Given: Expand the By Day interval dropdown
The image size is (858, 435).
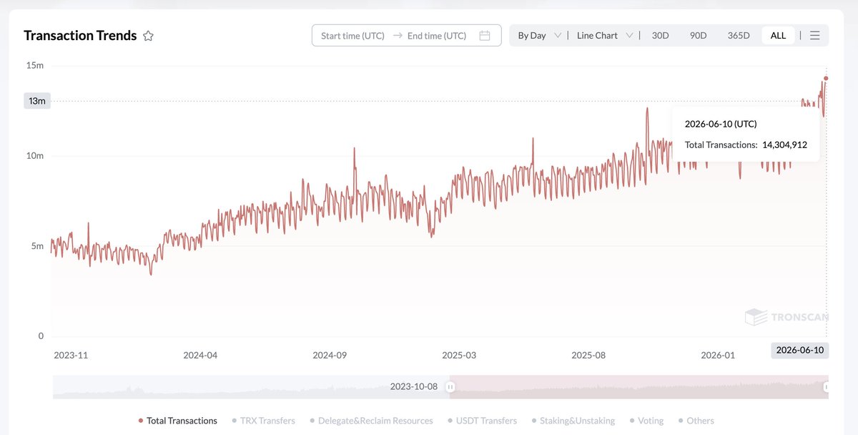Looking at the screenshot, I should click(x=539, y=36).
